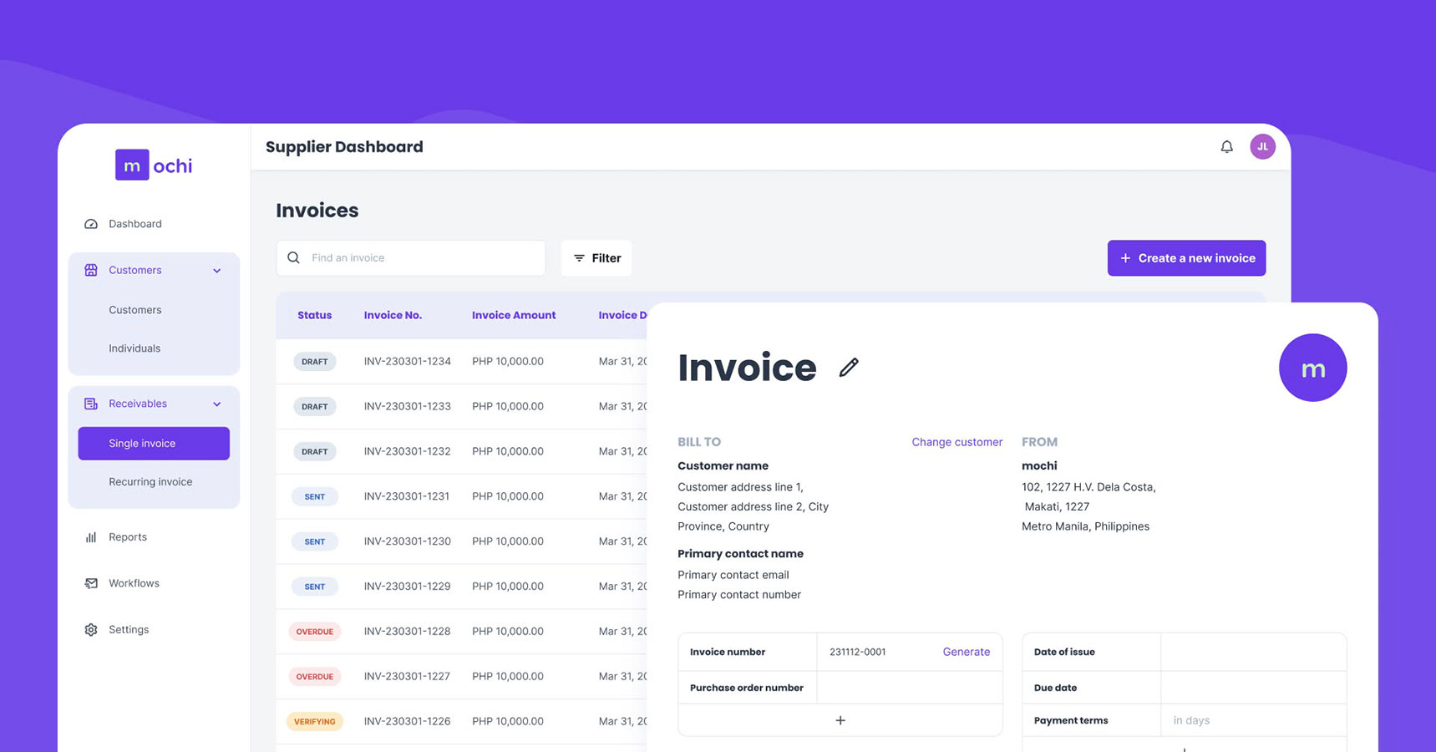This screenshot has width=1436, height=752.
Task: Click the Find an invoice search field
Action: tap(411, 258)
